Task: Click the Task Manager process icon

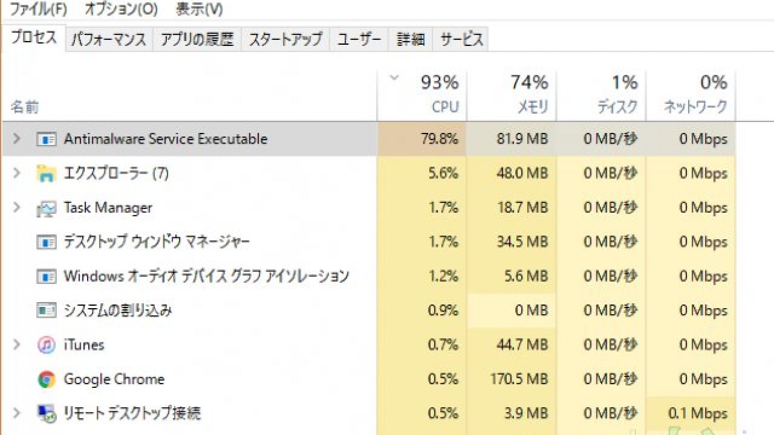Action: click(x=47, y=208)
